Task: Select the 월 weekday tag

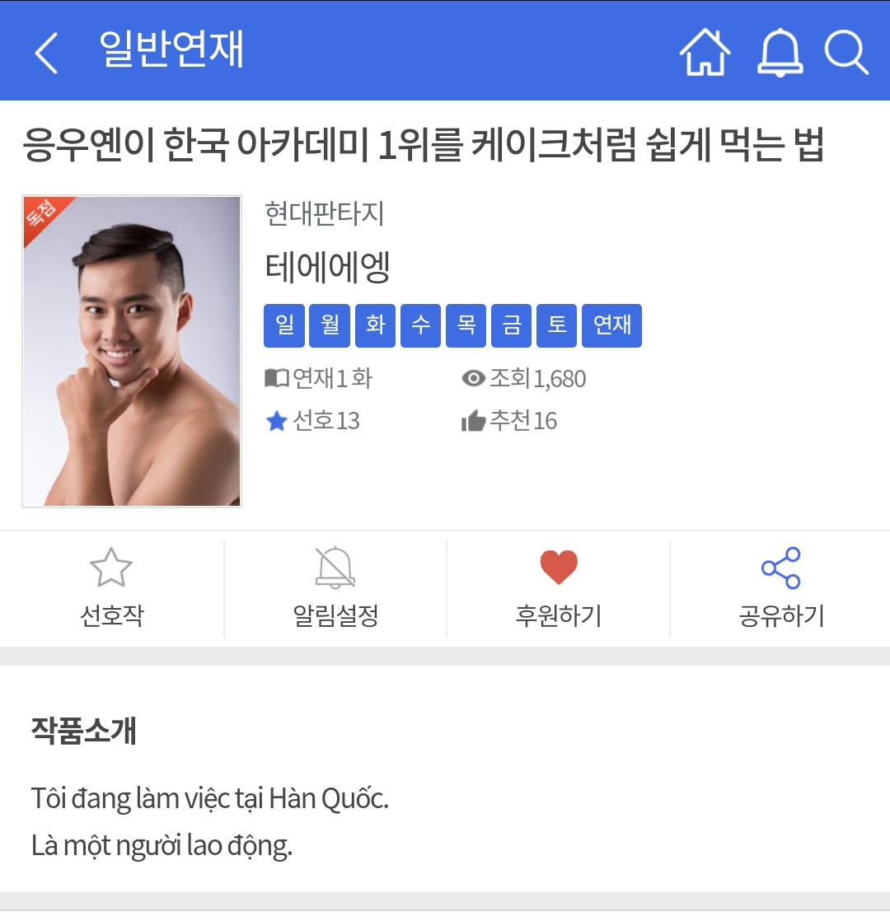Action: 330,325
